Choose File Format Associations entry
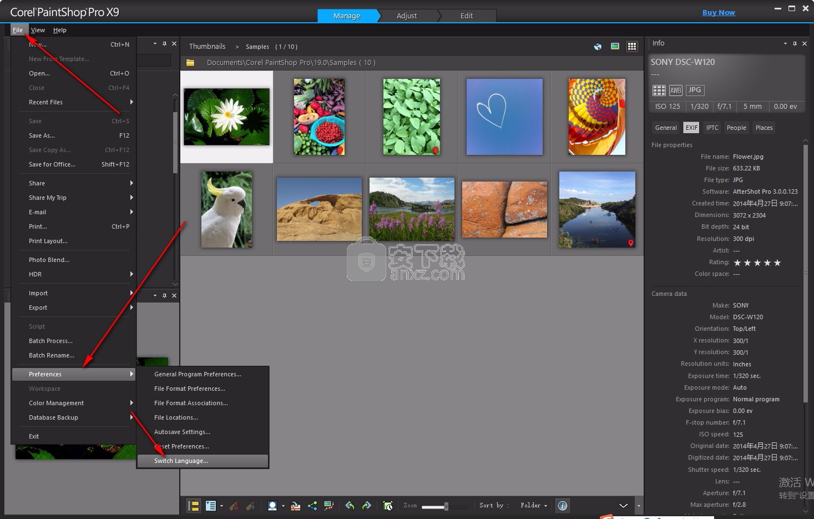The image size is (814, 519). pos(203,403)
